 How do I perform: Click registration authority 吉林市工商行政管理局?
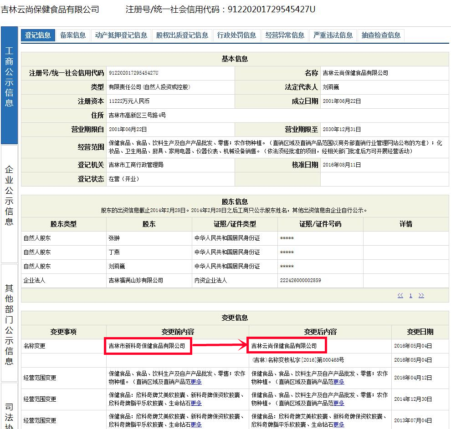tap(136, 165)
